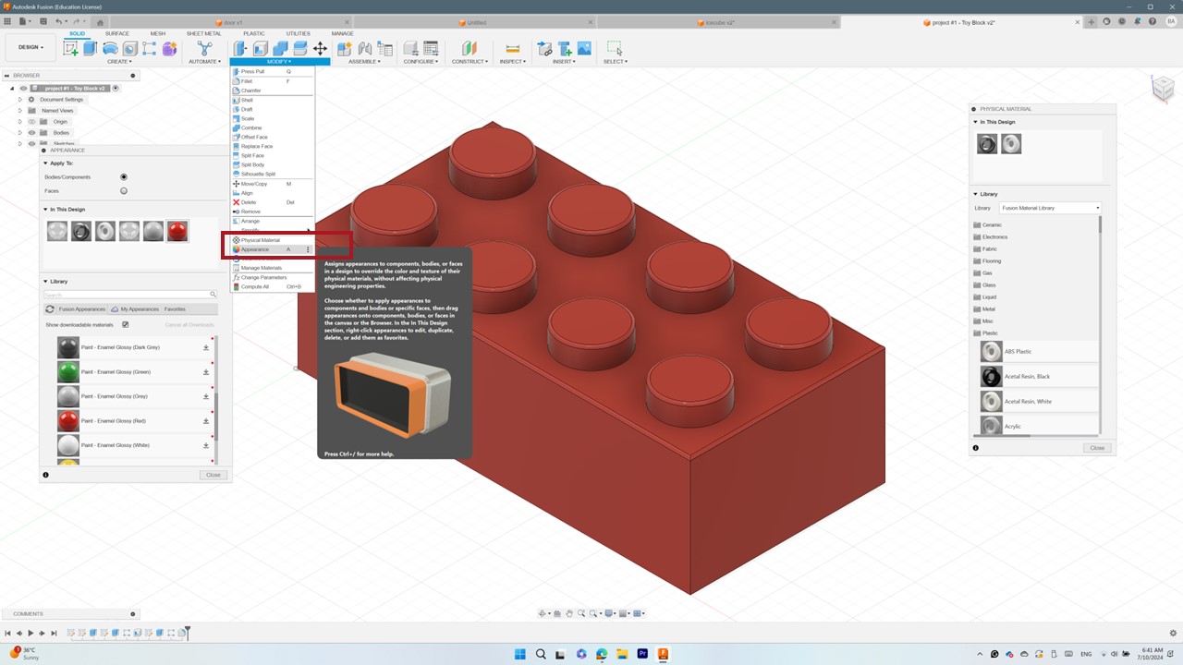This screenshot has width=1183, height=665.
Task: Choose Chamfer from Modify menu
Action: [x=273, y=91]
